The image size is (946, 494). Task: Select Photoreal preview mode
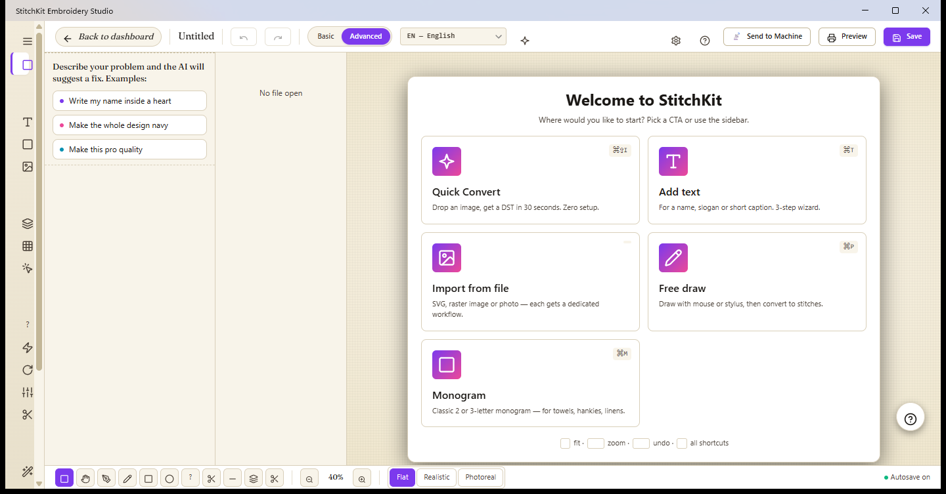click(x=481, y=477)
